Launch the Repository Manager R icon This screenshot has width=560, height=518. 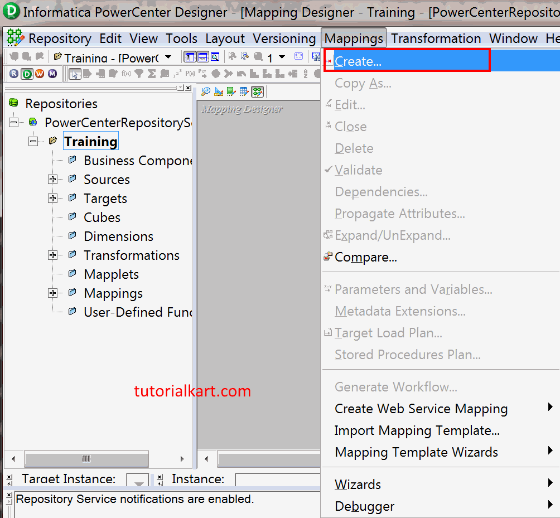click(14, 73)
